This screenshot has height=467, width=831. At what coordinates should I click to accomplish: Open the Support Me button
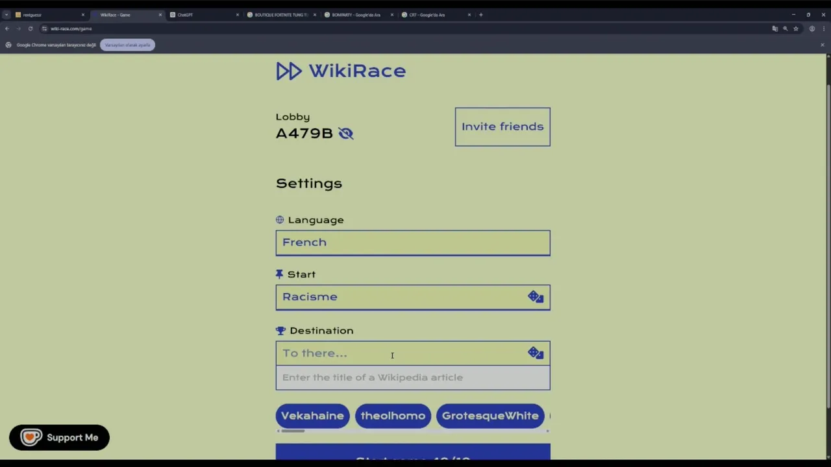tap(59, 437)
